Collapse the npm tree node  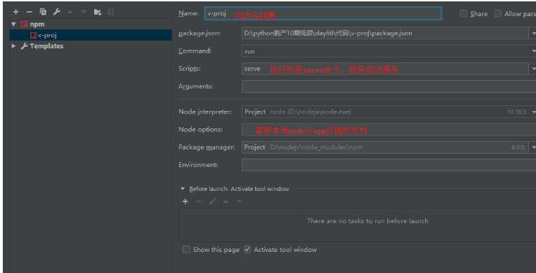[x=13, y=25]
